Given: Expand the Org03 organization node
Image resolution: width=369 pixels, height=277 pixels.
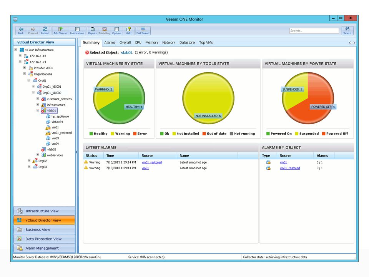Looking at the screenshot, I should click(29, 167).
